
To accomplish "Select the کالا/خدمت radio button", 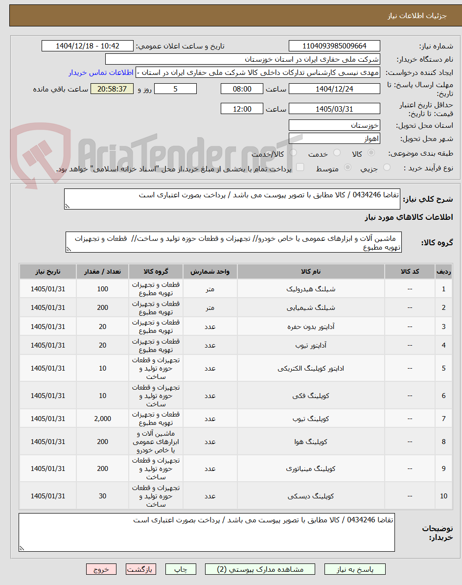I will (293, 153).
